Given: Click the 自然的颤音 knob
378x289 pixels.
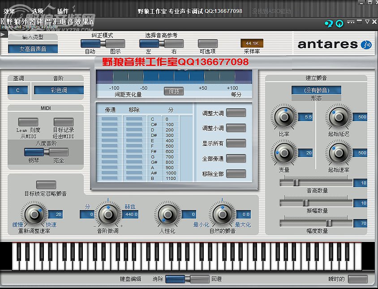Looking at the screenshot, I should (x=222, y=214).
